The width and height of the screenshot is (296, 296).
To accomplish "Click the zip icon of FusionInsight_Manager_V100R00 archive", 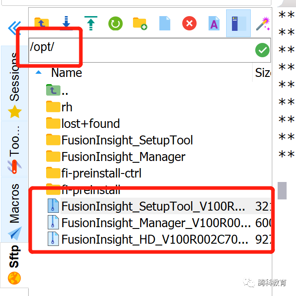I will coord(53,222).
